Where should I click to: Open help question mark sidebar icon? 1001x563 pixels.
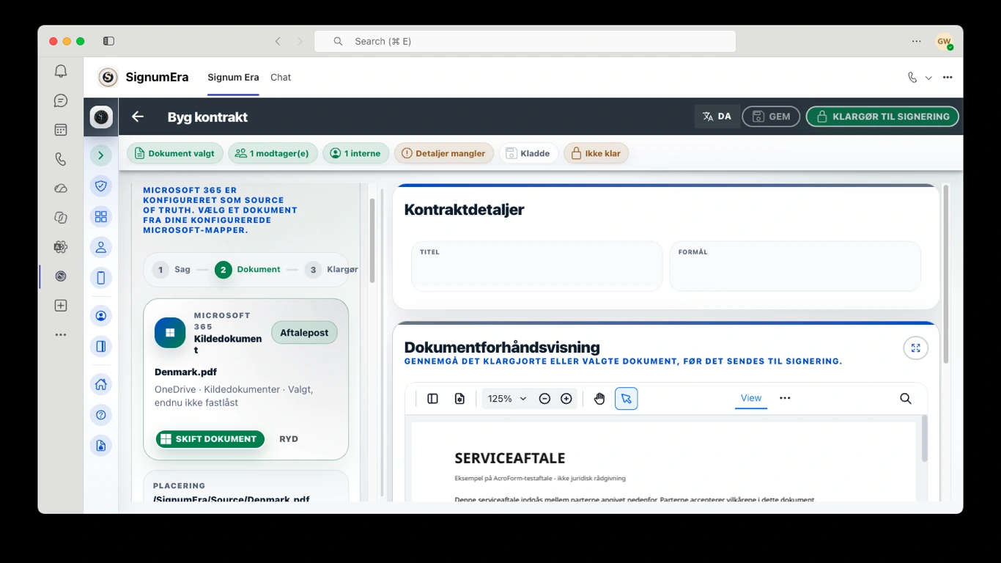click(101, 415)
